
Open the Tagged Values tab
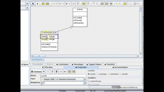pos(94,64)
